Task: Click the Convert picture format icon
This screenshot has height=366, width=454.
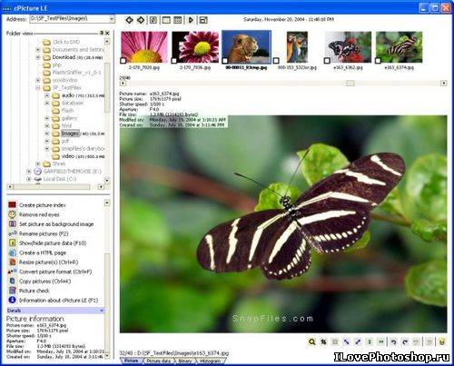Action: point(12,272)
